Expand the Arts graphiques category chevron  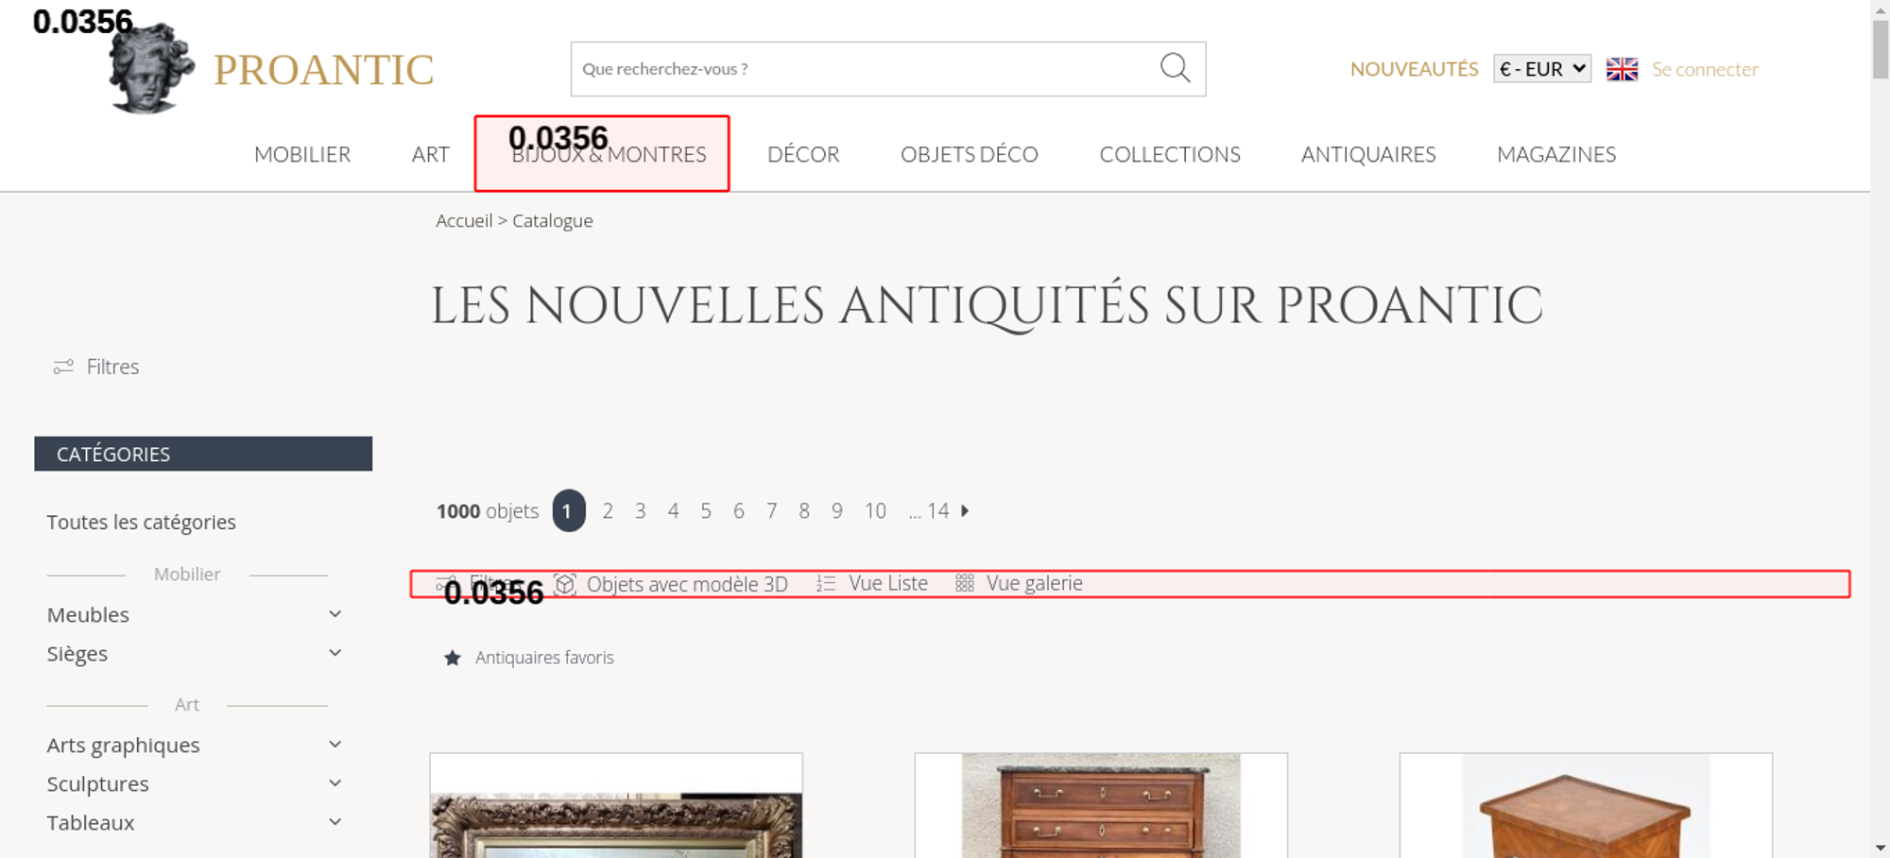335,745
